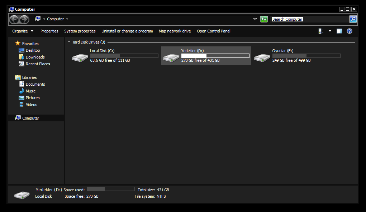
Task: Click the Computer breadcrumb in address bar
Action: pyautogui.click(x=55, y=19)
